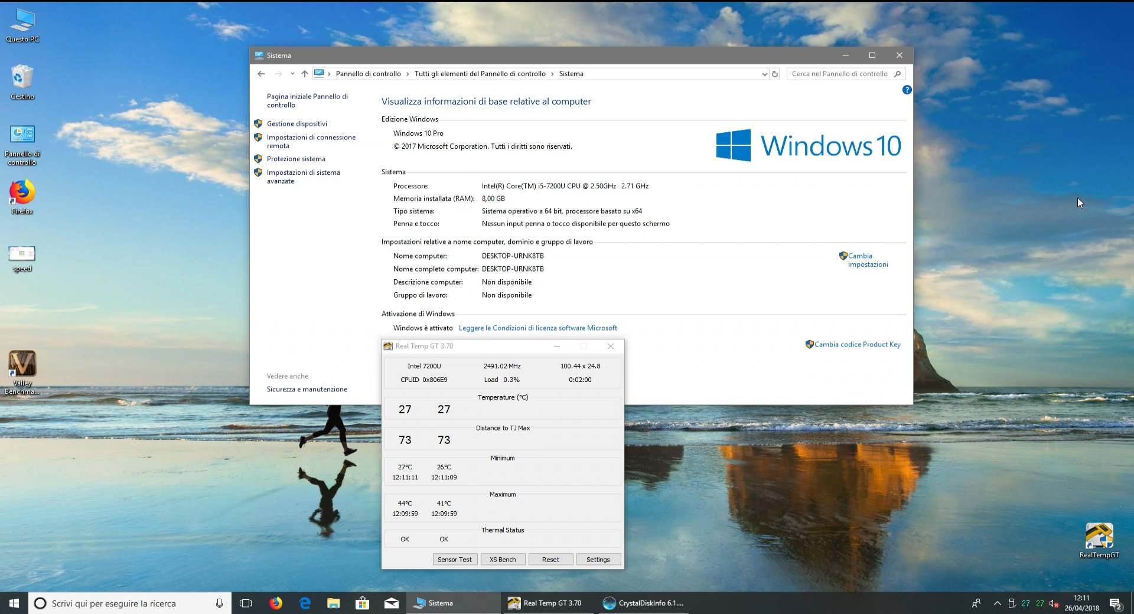Open Pannello di controllo desktop icon
The width and height of the screenshot is (1134, 614).
[x=22, y=145]
